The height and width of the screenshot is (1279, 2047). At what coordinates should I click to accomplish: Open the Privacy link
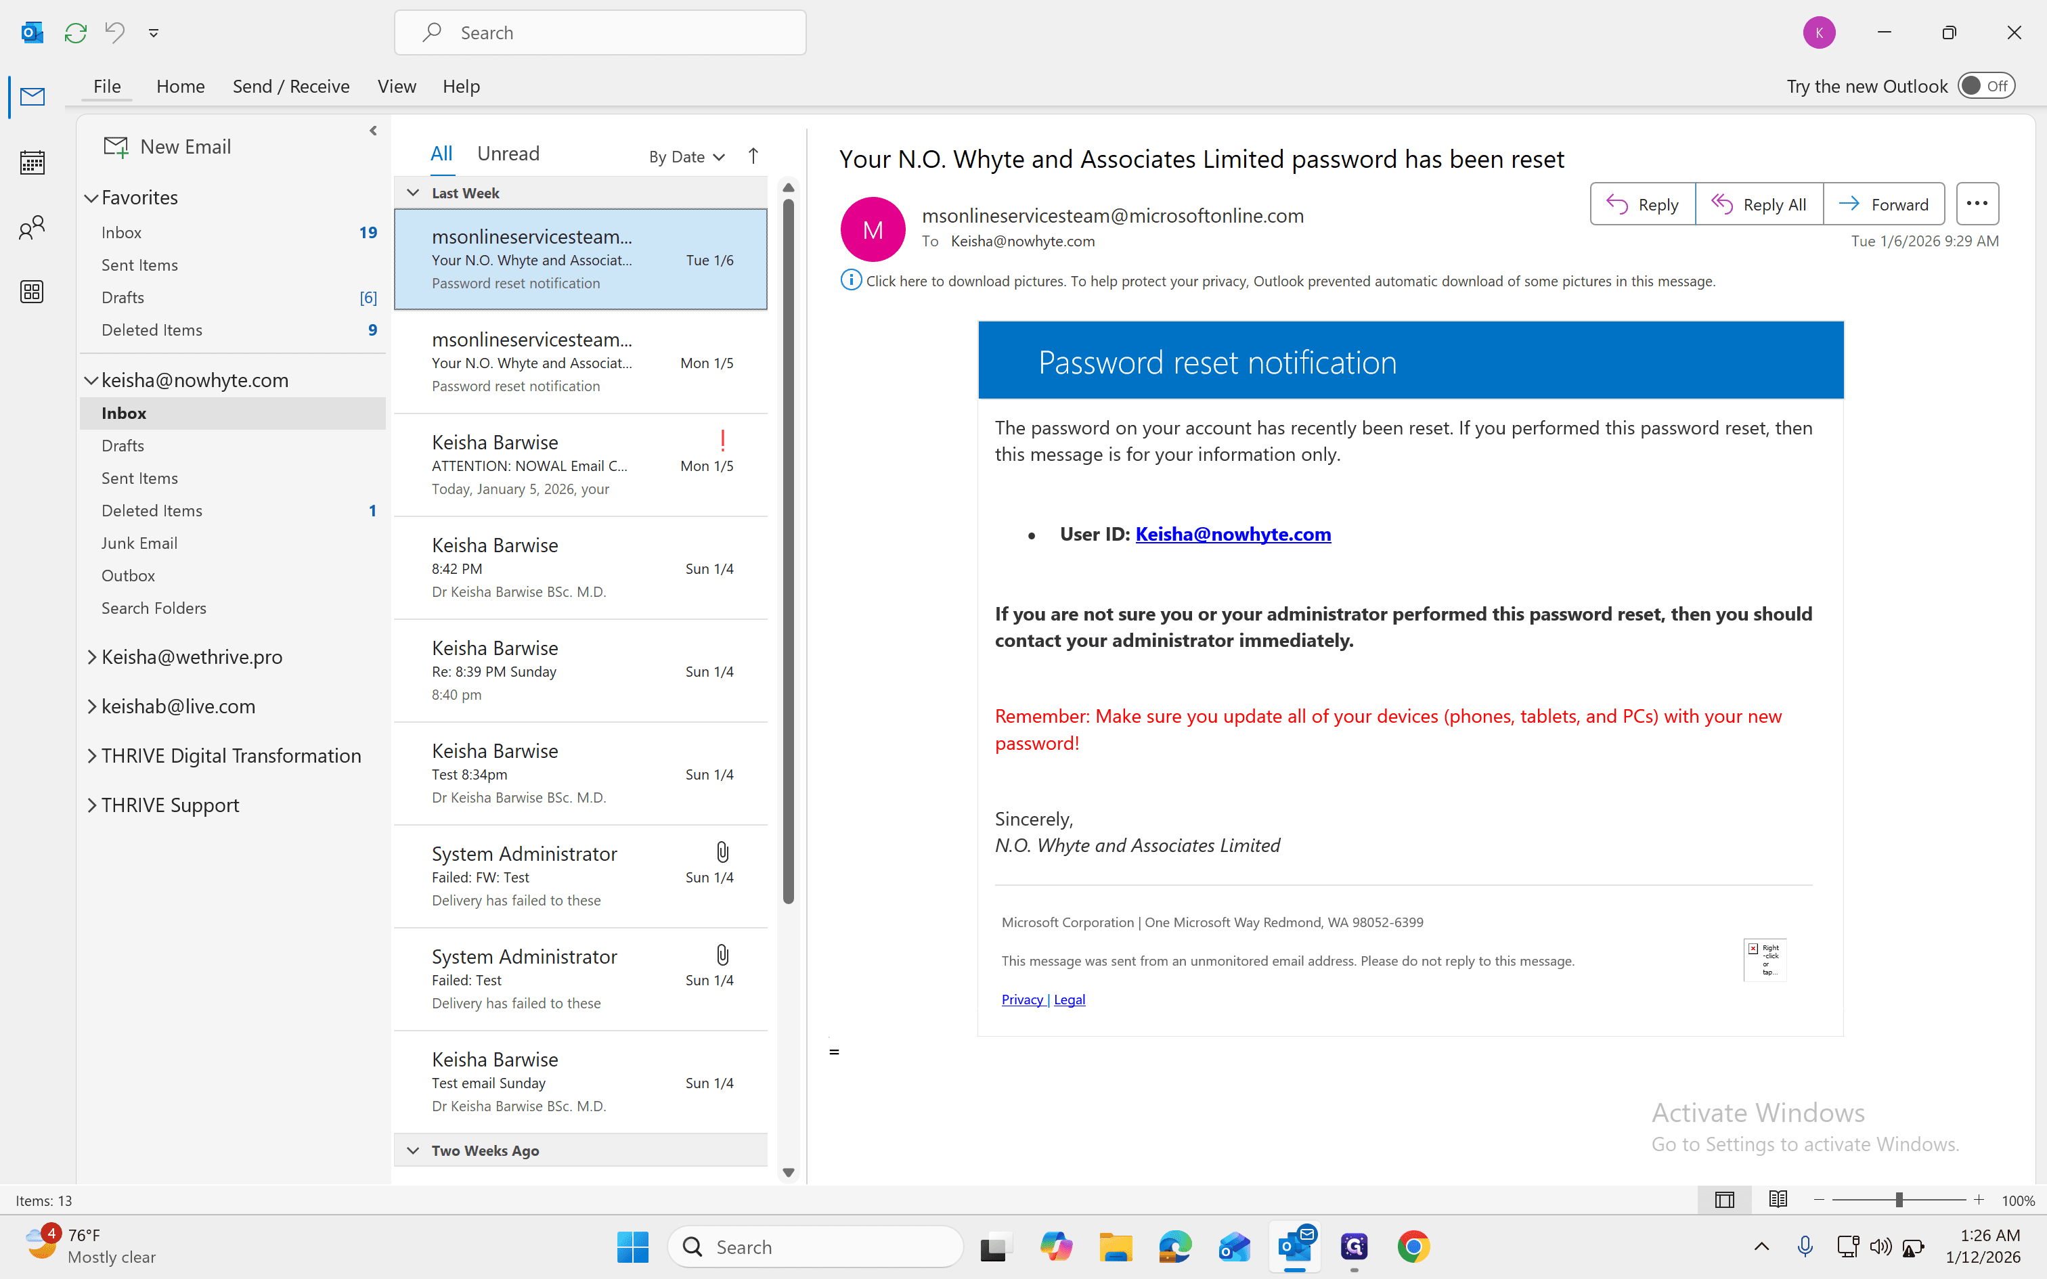pos(1022,1000)
